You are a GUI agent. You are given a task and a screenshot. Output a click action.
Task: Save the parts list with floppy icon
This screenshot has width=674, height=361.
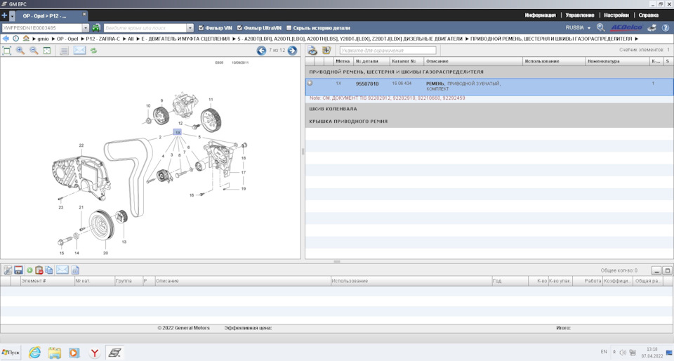tap(18, 270)
